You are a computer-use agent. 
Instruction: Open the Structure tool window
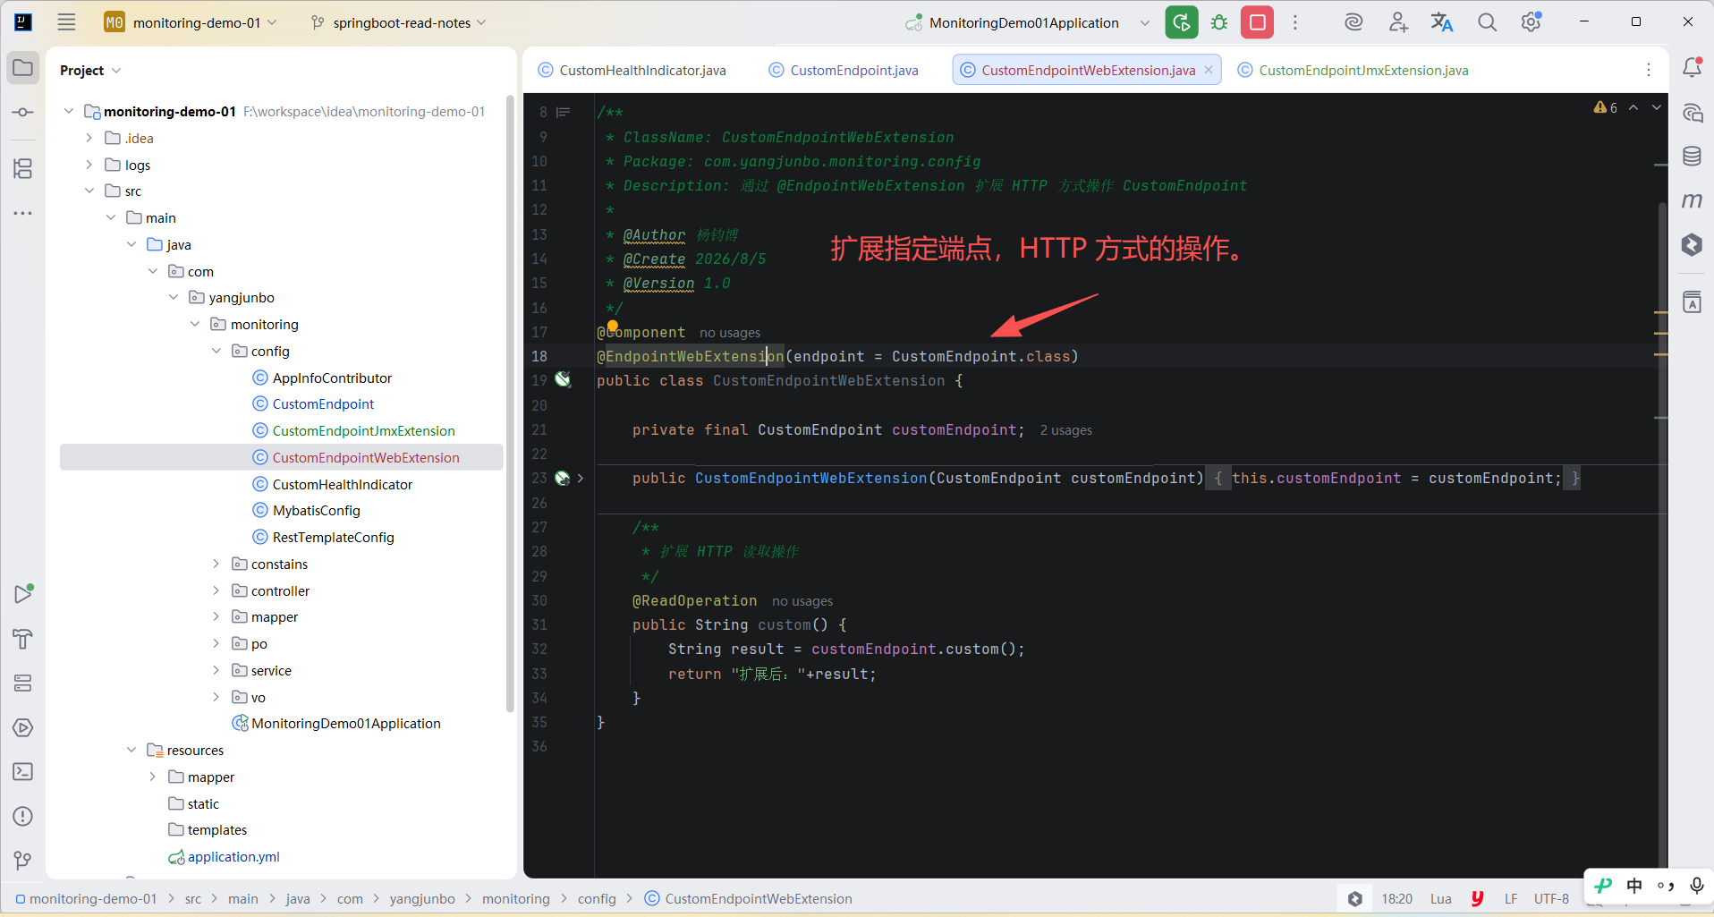pos(23,168)
